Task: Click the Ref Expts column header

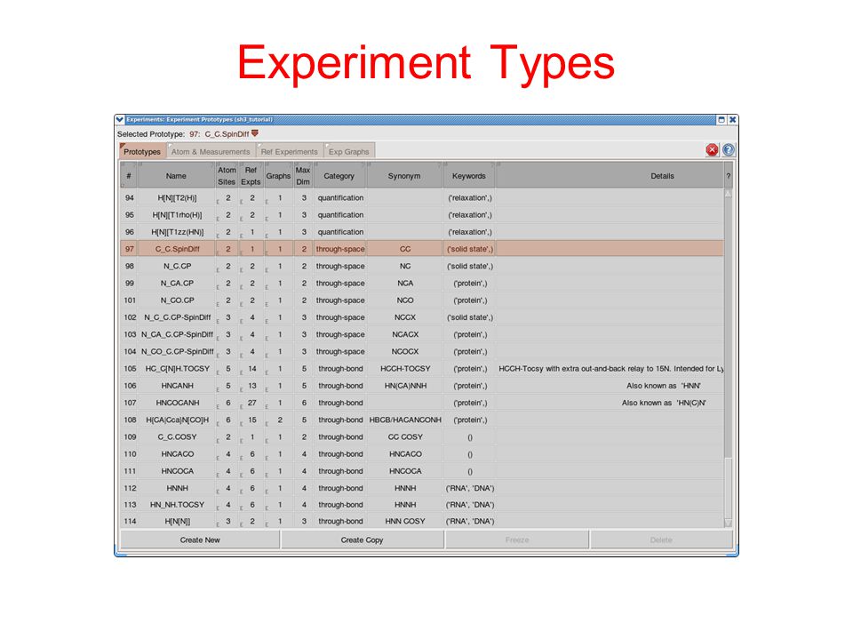Action: pos(251,176)
